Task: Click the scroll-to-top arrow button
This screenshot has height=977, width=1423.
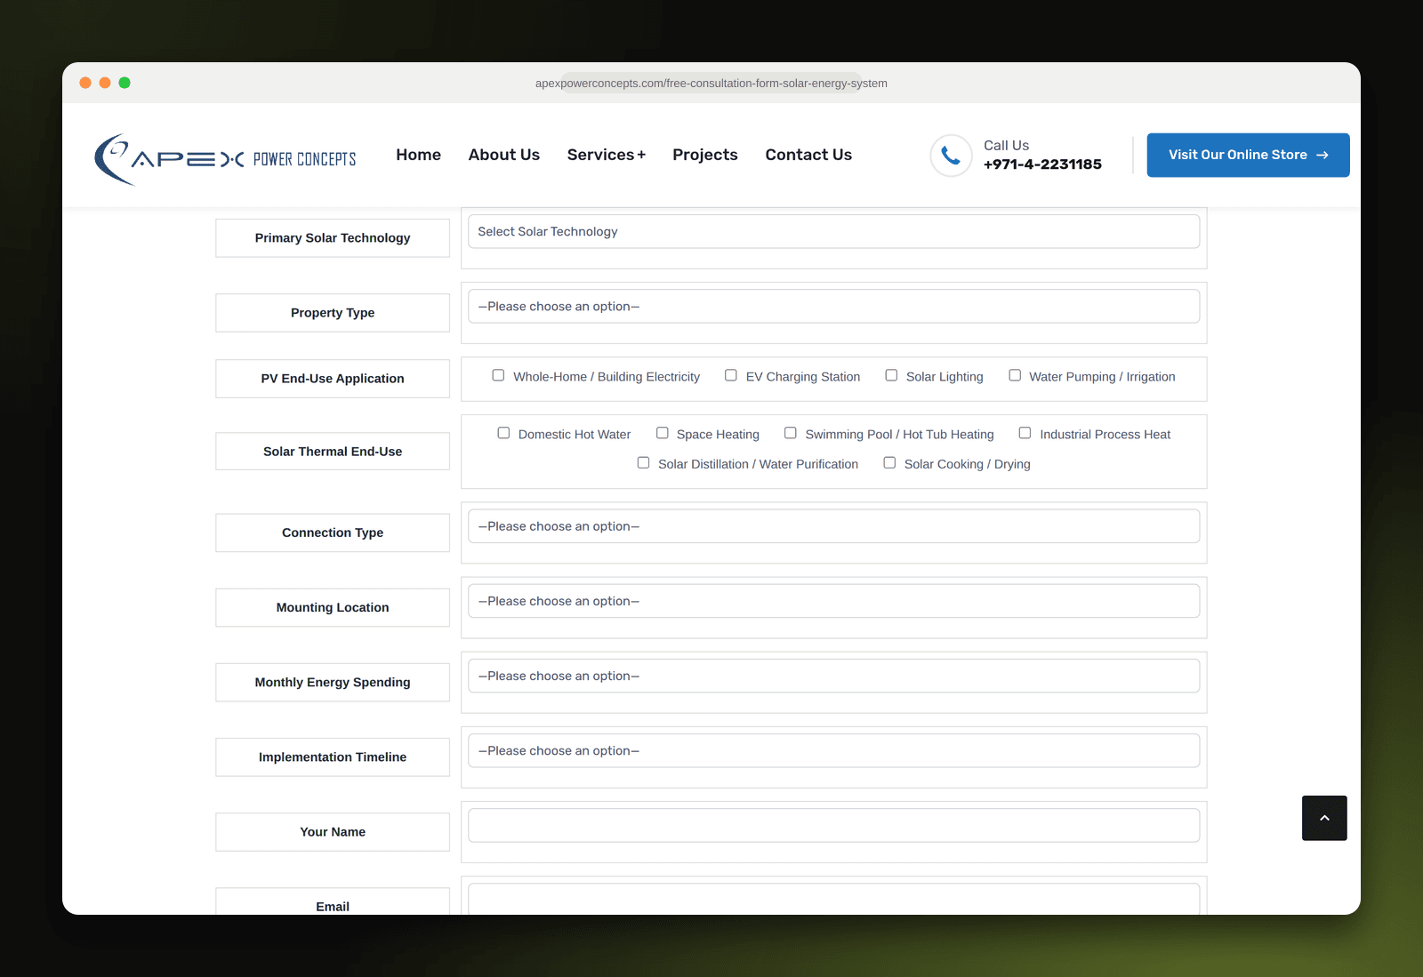Action: (x=1324, y=818)
